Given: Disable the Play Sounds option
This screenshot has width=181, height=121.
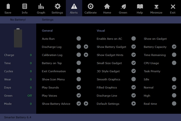Looking at the screenshot, I should [79, 87].
